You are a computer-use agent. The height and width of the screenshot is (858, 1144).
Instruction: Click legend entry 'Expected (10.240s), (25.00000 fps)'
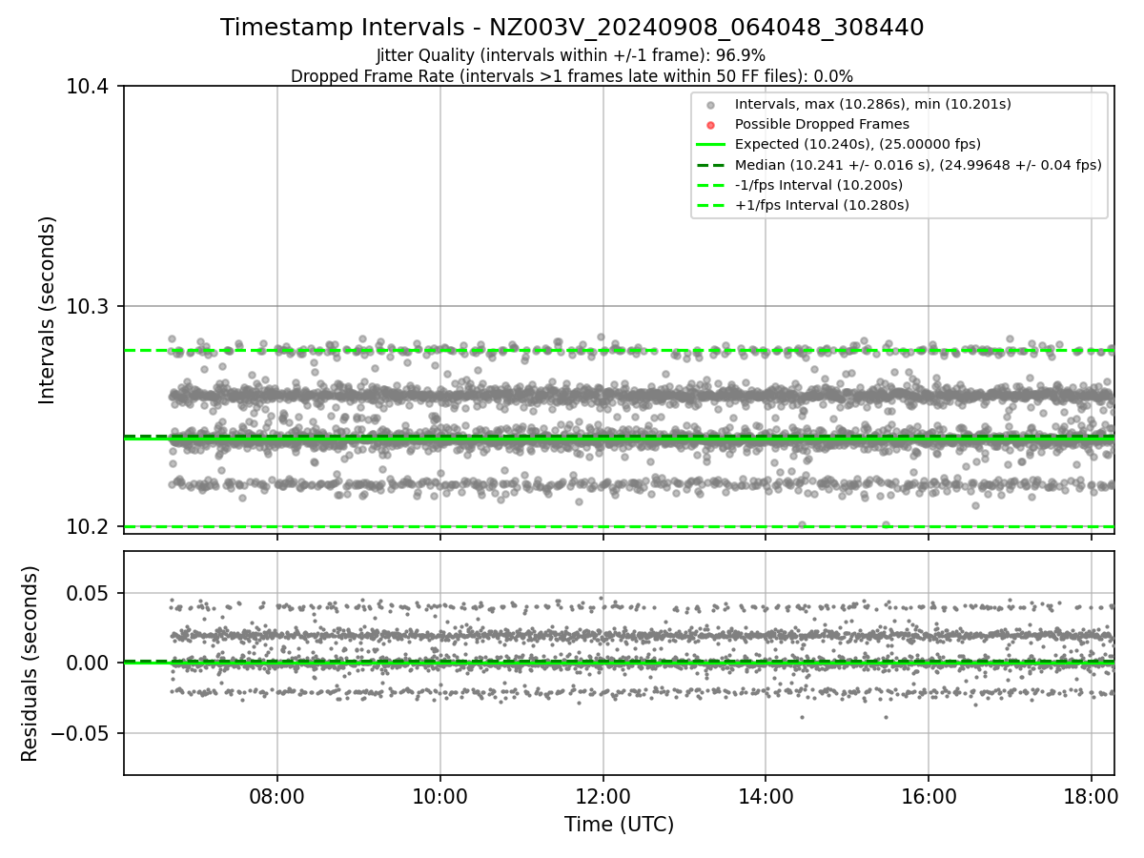tap(857, 144)
